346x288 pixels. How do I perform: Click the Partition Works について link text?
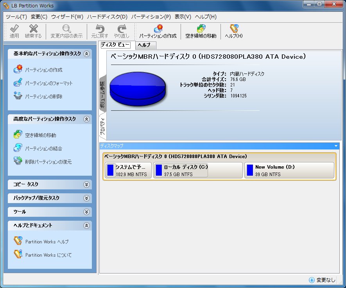pos(48,255)
